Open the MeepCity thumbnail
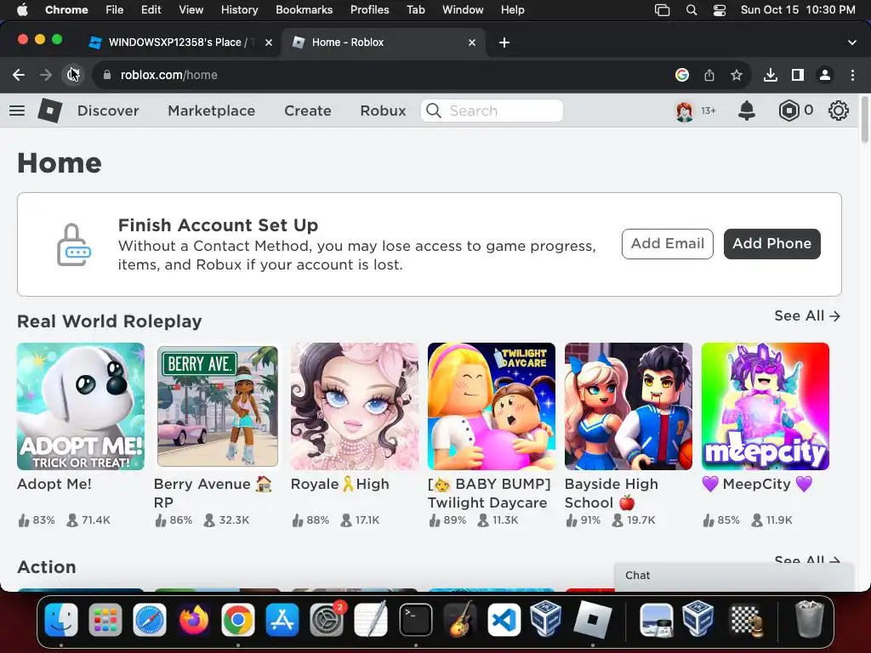 (x=766, y=406)
